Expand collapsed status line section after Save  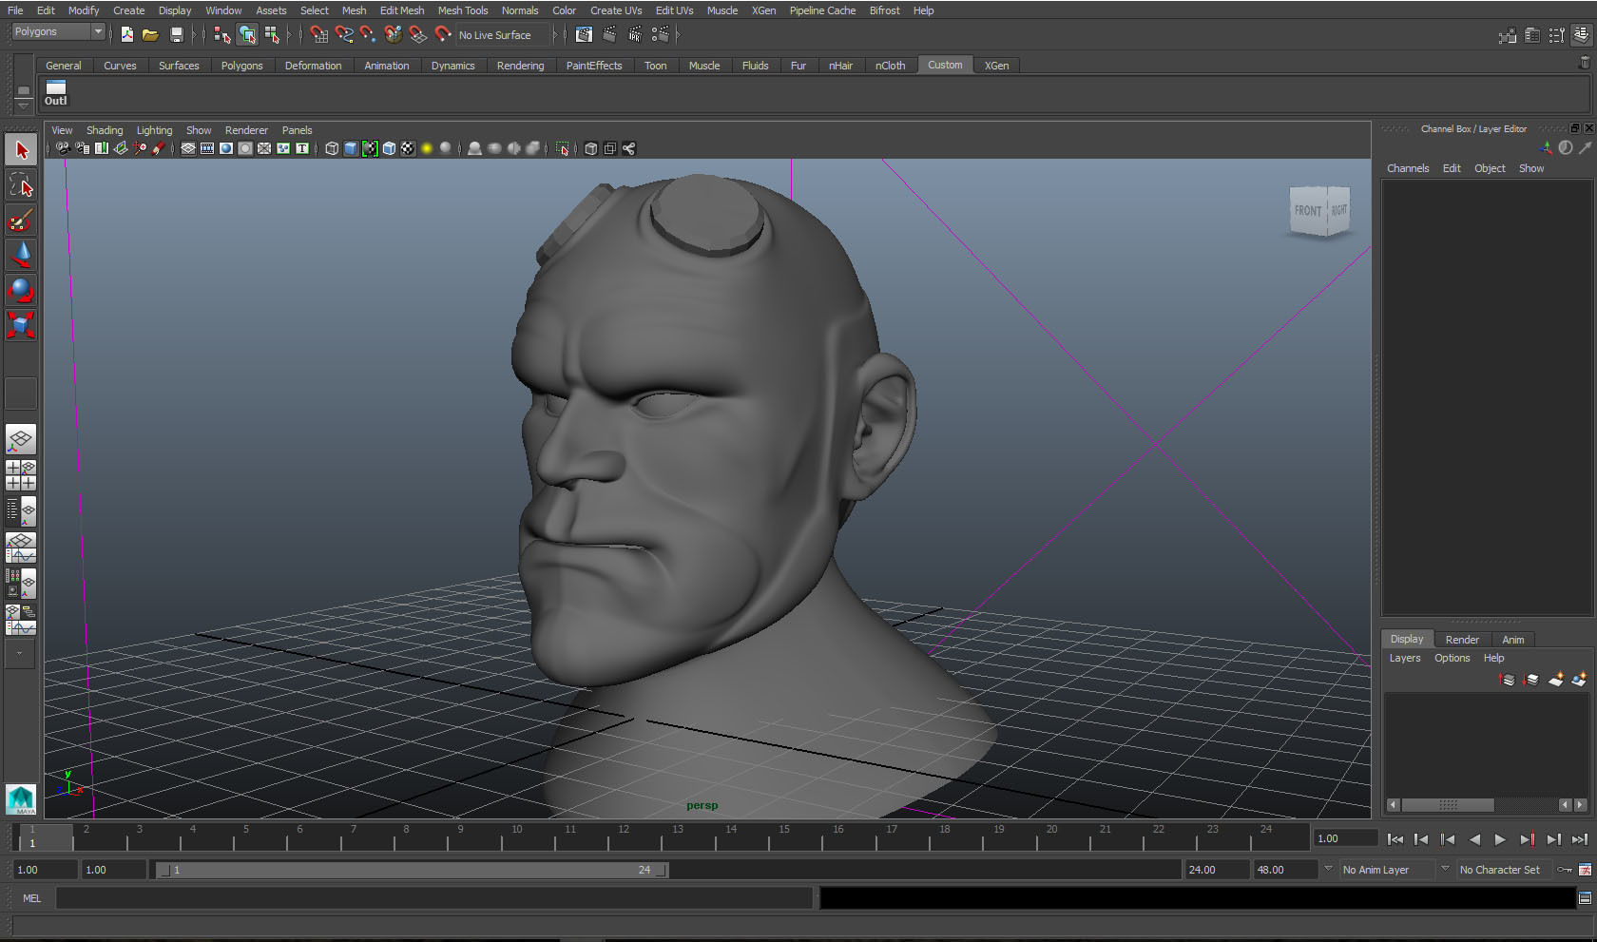coord(197,35)
